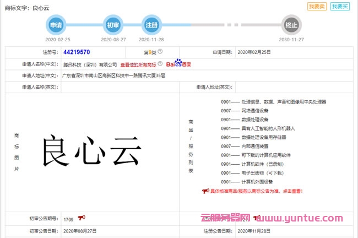Click the 网络通信设备 goods item

click(254, 111)
